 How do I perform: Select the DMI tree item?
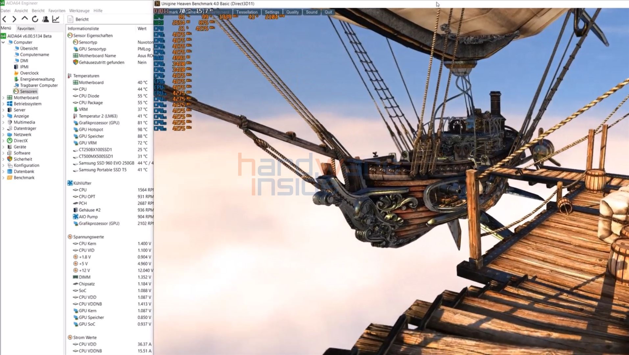click(x=24, y=61)
